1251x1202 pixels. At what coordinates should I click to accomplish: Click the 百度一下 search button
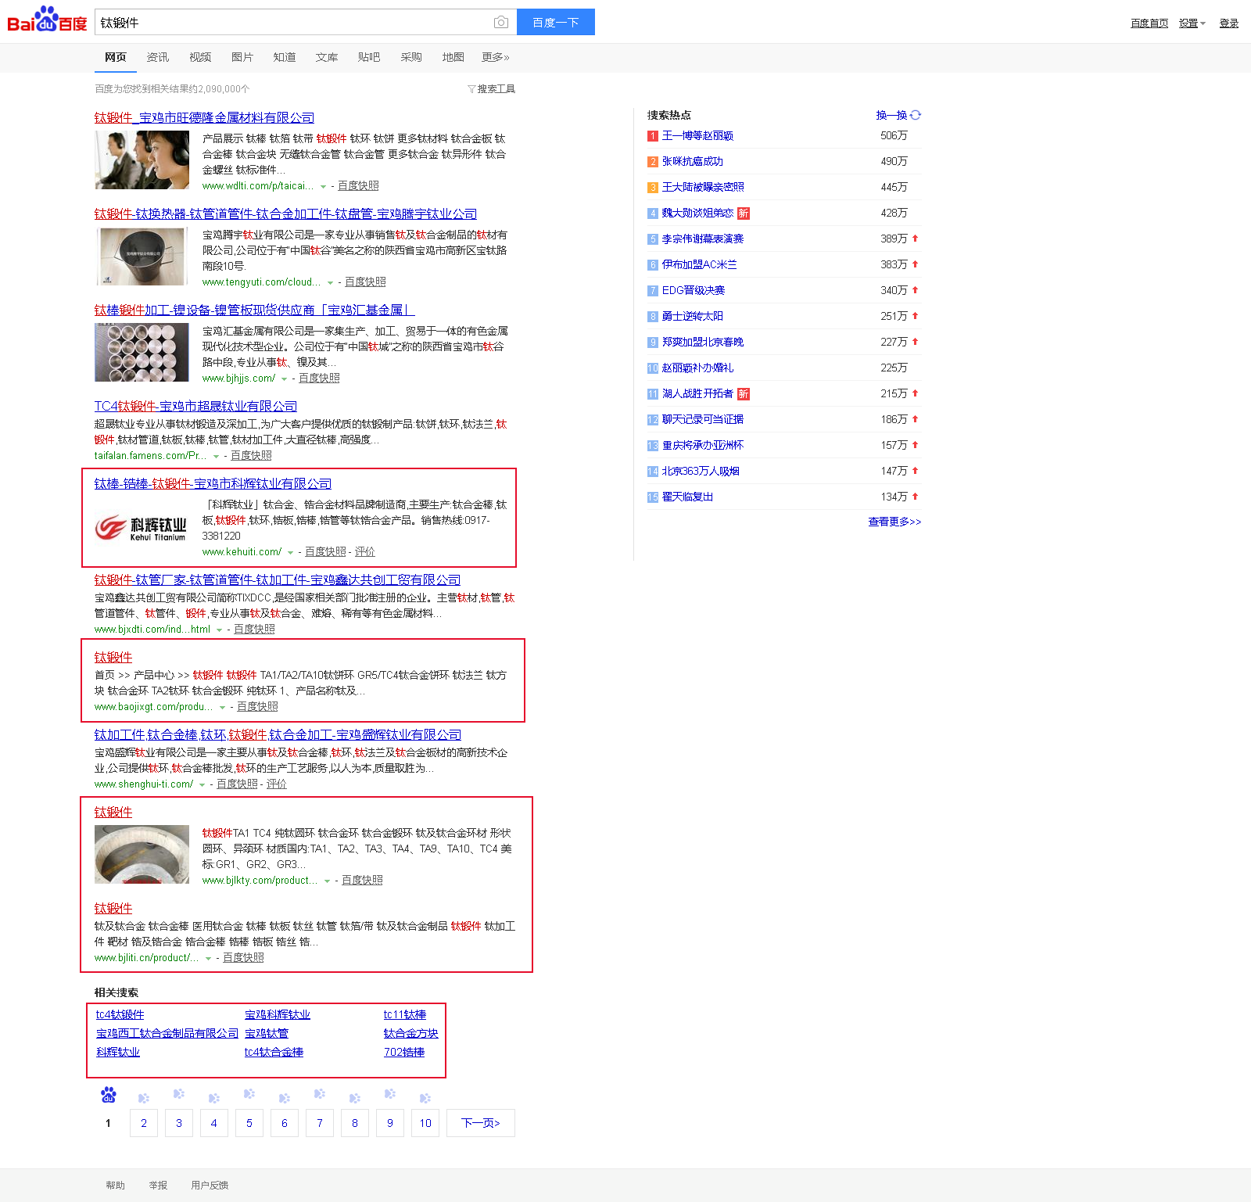pos(556,22)
